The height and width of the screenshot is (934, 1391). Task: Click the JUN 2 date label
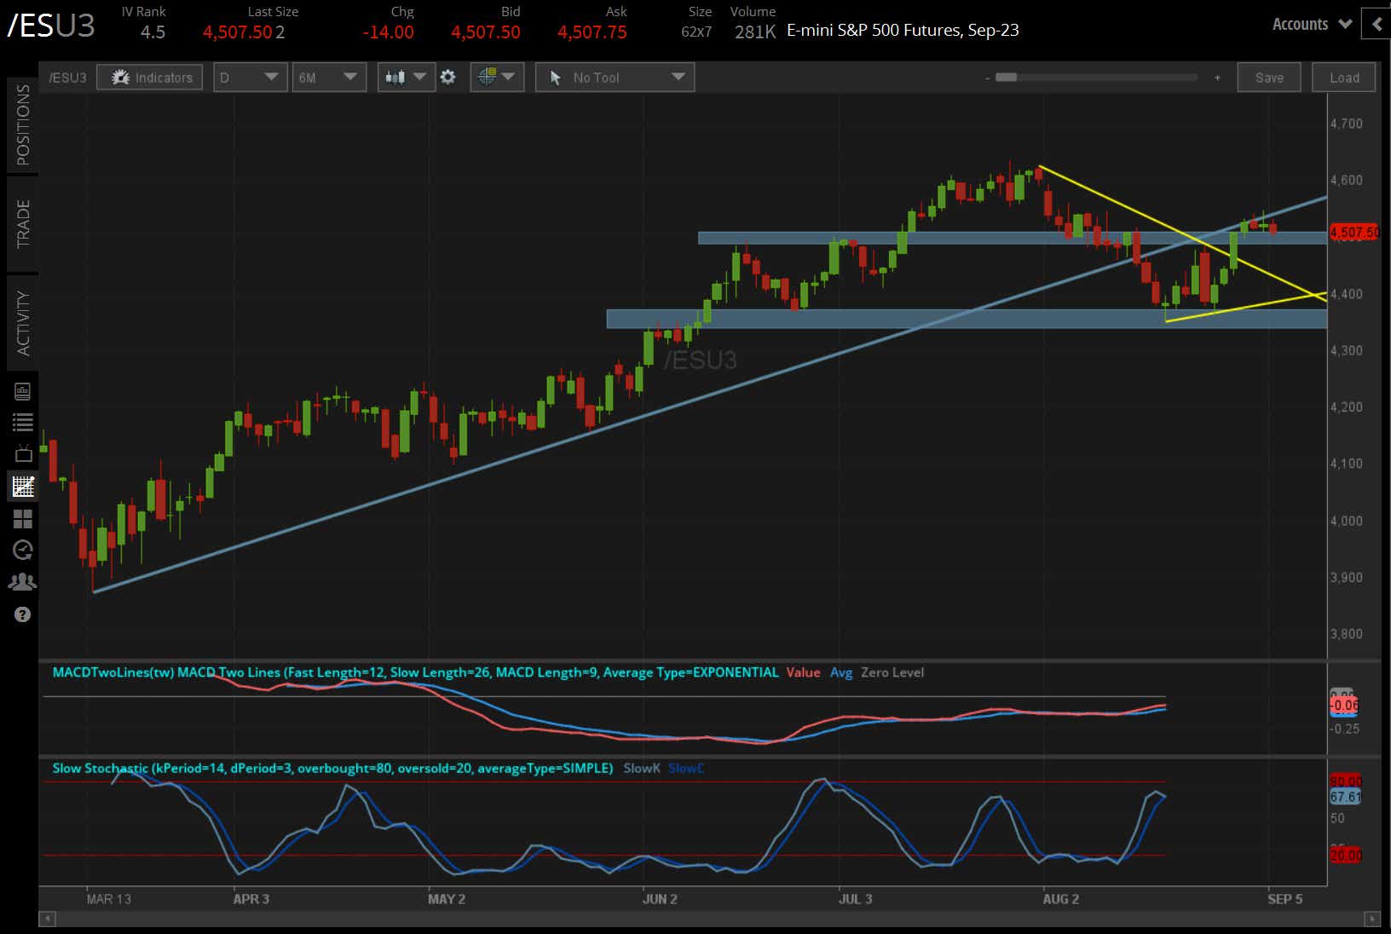661,899
